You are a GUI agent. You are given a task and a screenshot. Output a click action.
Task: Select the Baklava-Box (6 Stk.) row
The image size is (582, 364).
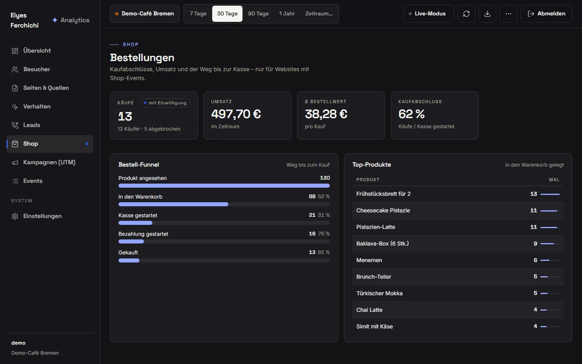coord(458,244)
